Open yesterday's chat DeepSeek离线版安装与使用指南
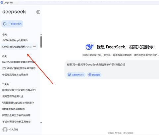 pos(19,62)
